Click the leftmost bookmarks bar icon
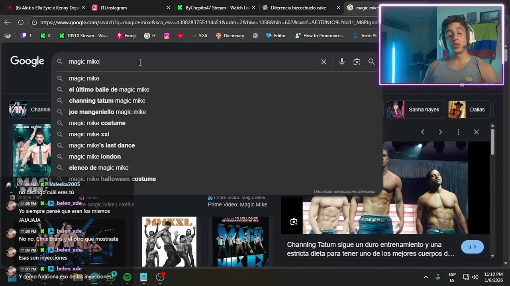This screenshot has height=286, width=510. point(8,36)
